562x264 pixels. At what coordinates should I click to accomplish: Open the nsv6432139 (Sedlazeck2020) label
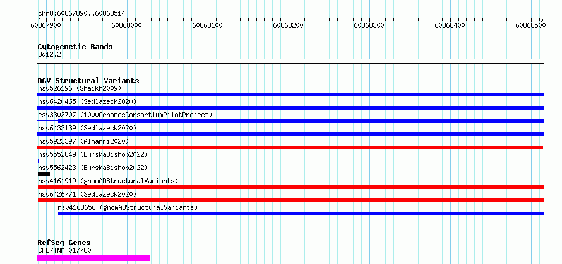click(x=87, y=128)
